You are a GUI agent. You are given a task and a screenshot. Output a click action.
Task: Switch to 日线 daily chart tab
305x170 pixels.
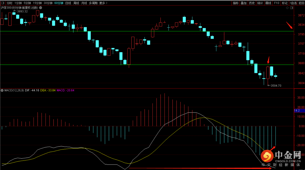click(x=68, y=3)
